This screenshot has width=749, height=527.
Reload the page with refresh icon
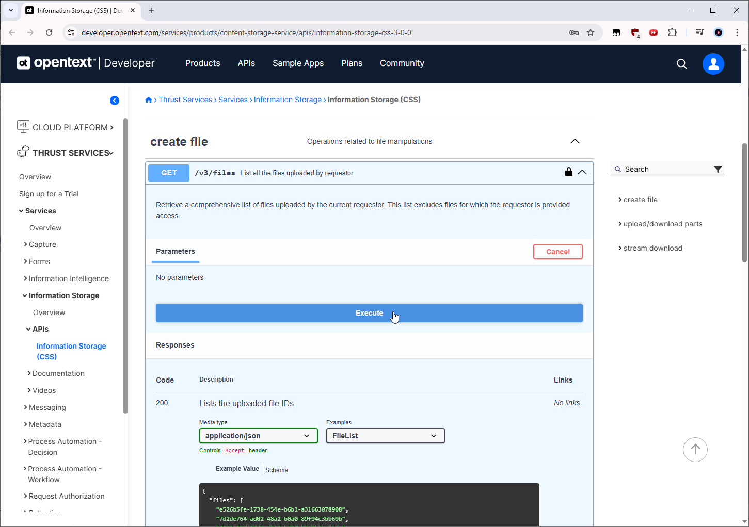[x=49, y=32]
